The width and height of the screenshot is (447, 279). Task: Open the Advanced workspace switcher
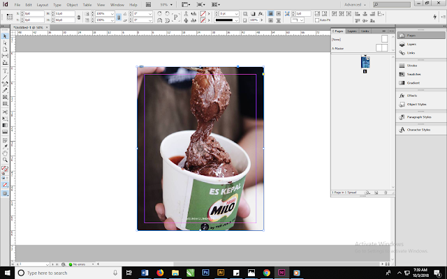[x=355, y=5]
